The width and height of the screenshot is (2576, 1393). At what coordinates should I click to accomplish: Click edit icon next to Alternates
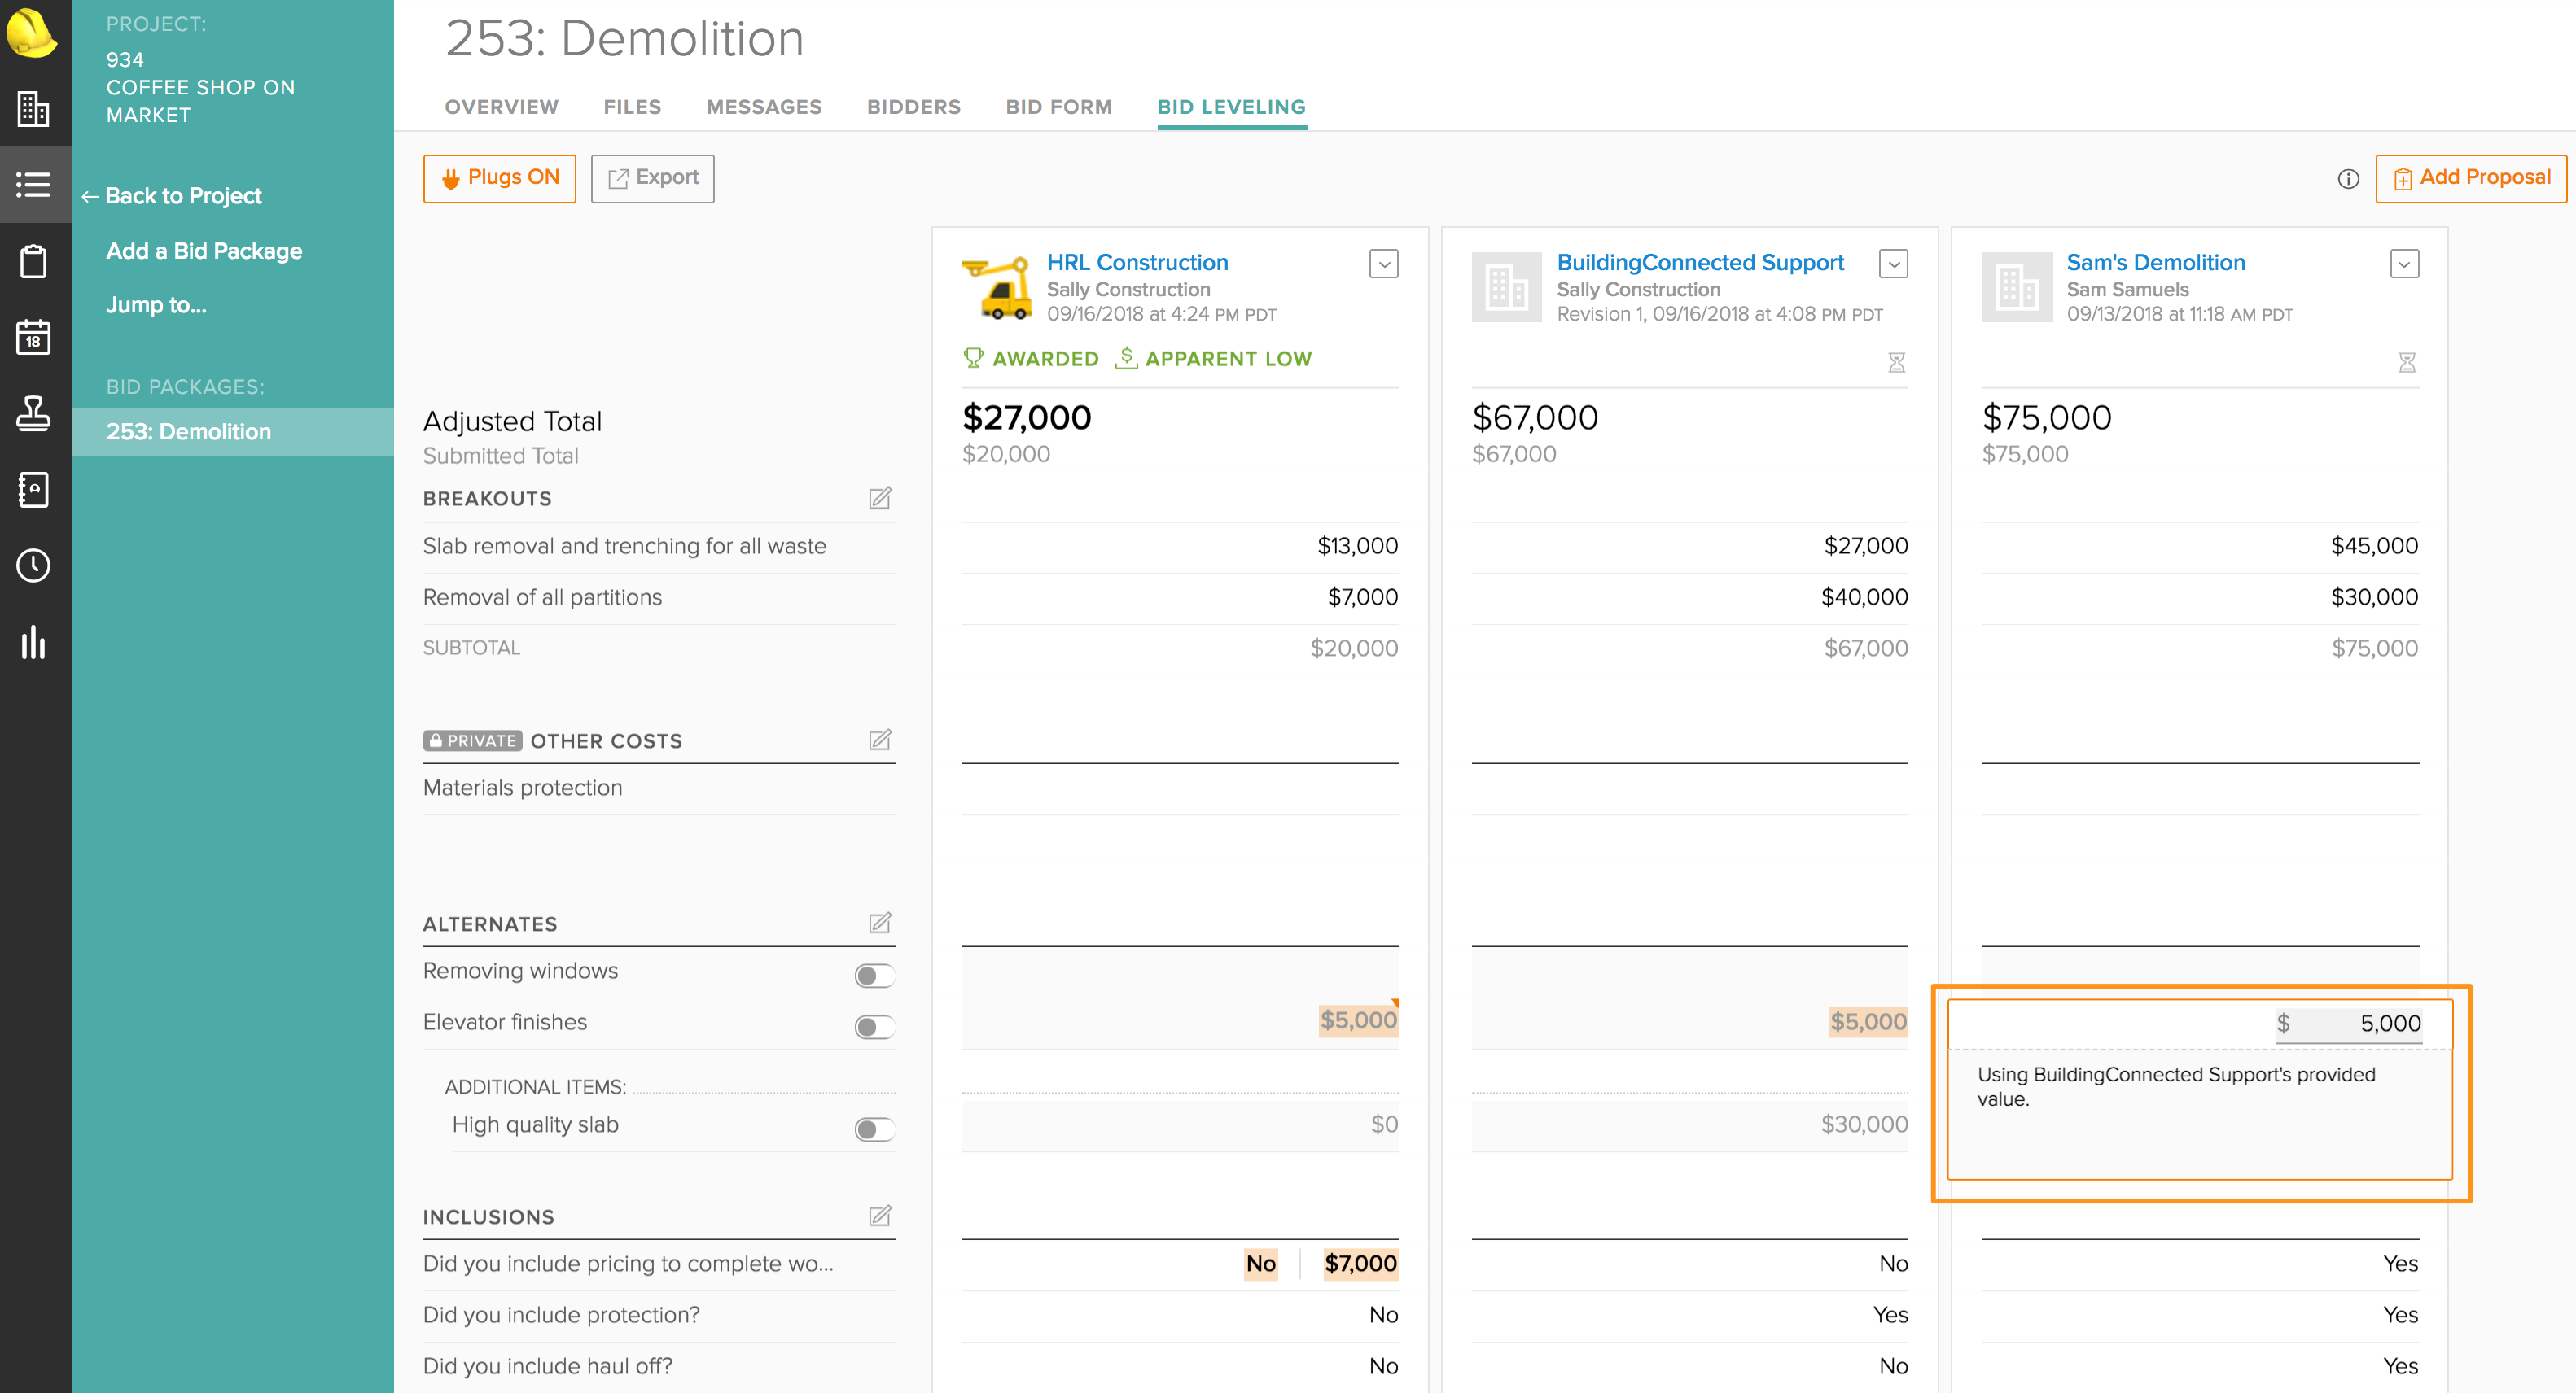879,923
